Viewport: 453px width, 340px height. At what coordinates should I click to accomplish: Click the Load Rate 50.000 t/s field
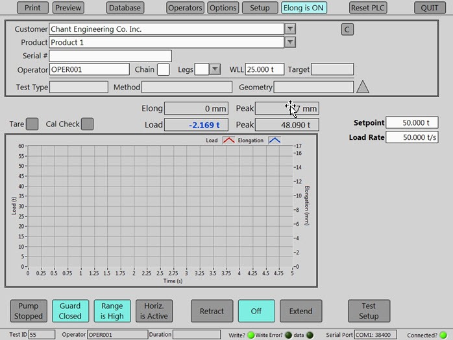[x=412, y=137]
